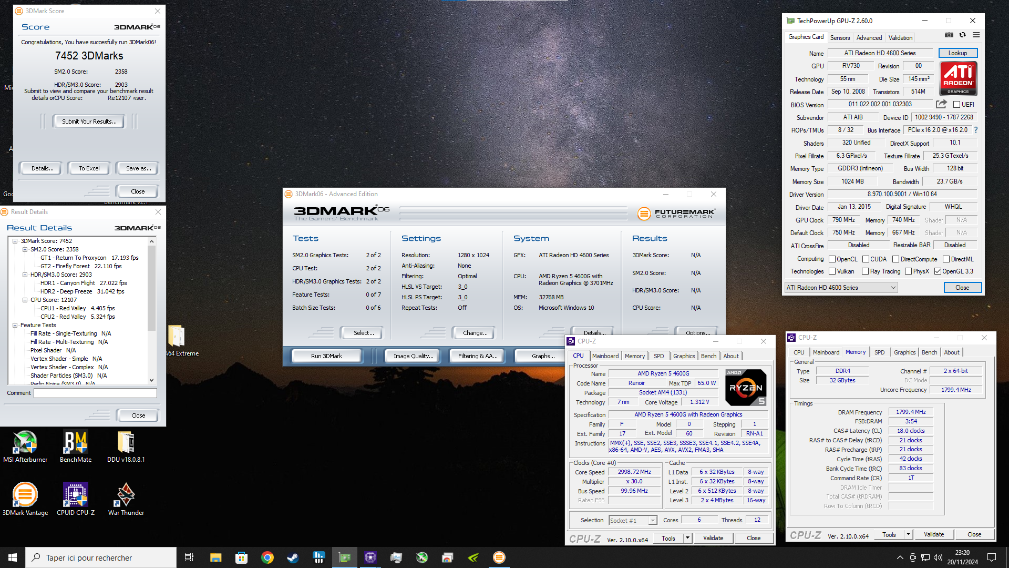Collapse the SM2.0 Score: 2358 tree node
Image resolution: width=1009 pixels, height=568 pixels.
[25, 249]
